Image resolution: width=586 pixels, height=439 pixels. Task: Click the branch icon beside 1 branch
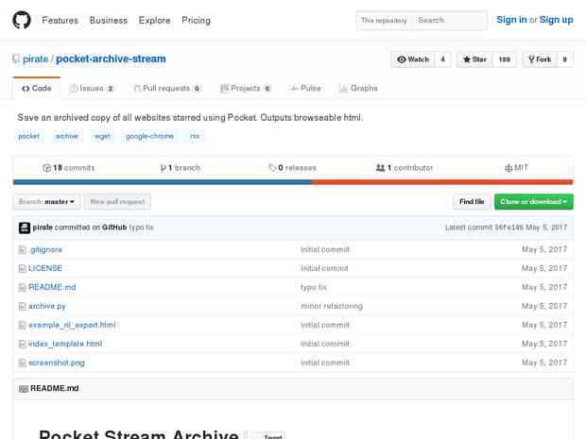click(163, 168)
